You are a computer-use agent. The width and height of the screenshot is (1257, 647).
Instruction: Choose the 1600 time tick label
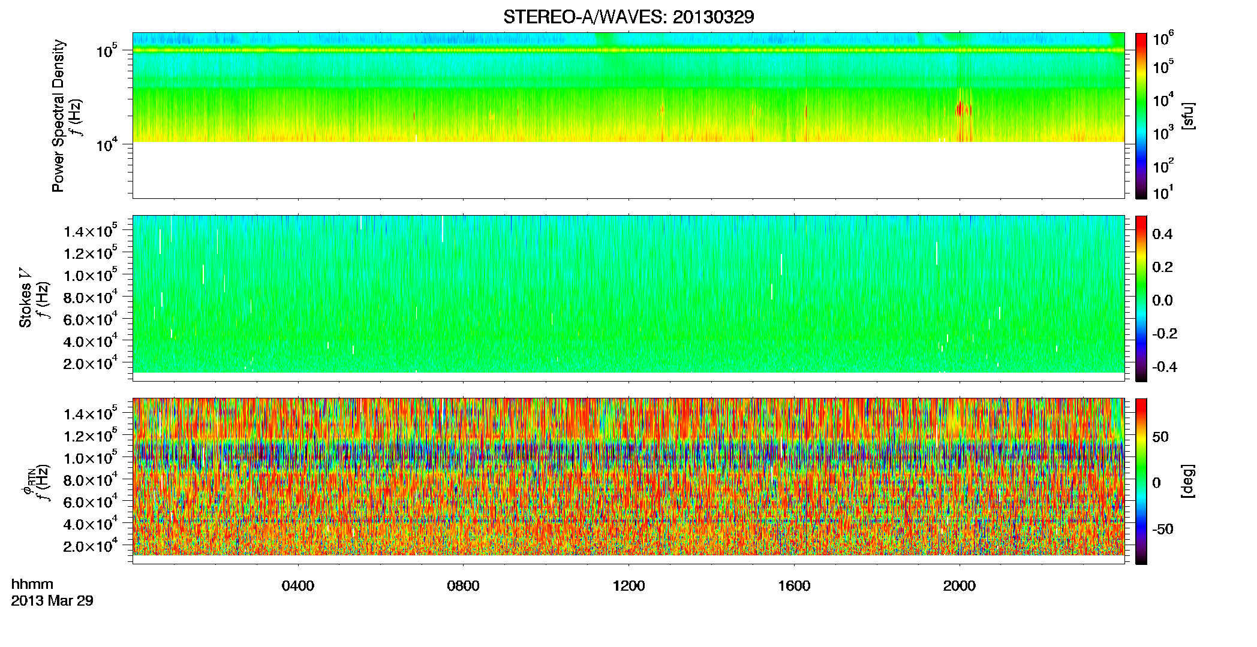coord(794,586)
